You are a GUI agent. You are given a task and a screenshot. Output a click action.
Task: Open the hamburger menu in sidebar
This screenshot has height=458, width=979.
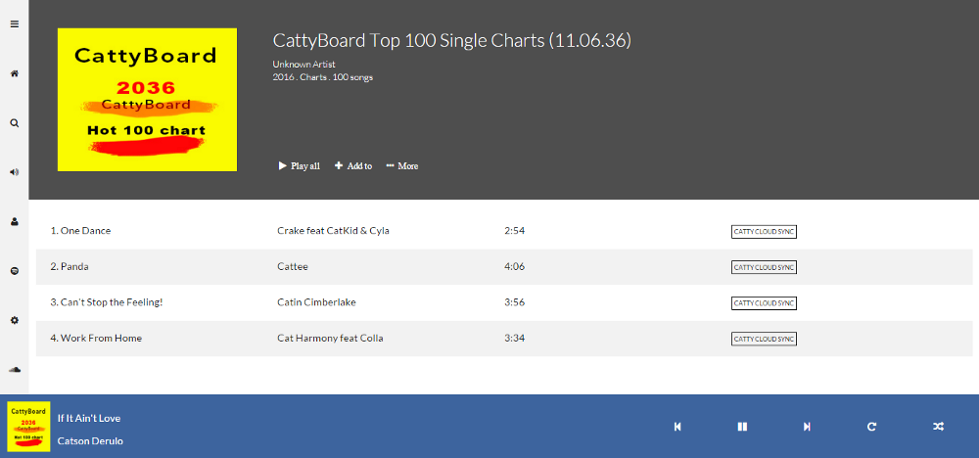tap(15, 23)
